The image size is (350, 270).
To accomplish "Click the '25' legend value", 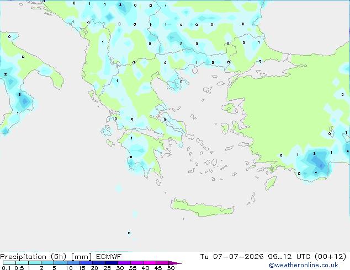I will point(107,268).
